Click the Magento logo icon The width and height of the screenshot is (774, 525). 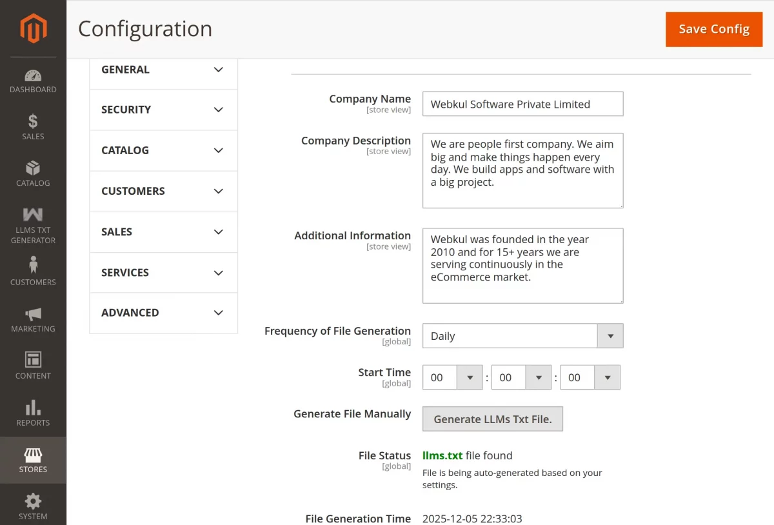33,28
